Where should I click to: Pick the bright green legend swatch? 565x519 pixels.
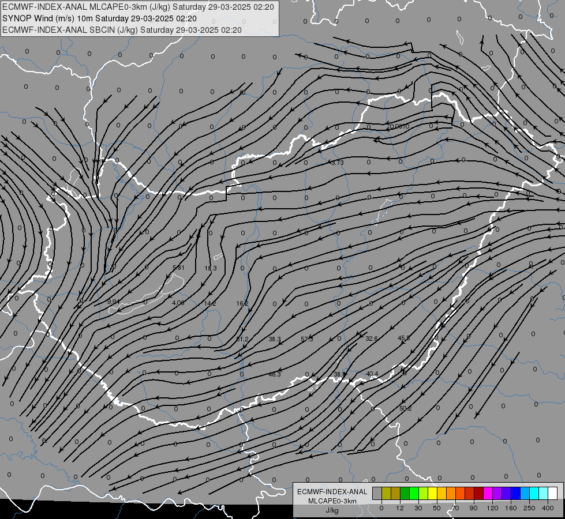click(x=414, y=493)
